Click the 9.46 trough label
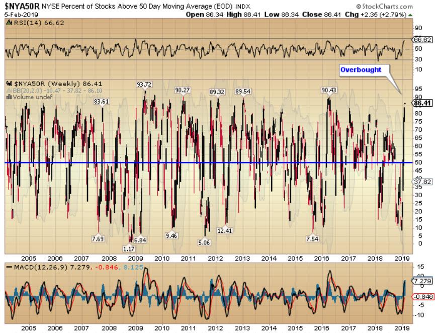437x333 pixels. coord(171,236)
